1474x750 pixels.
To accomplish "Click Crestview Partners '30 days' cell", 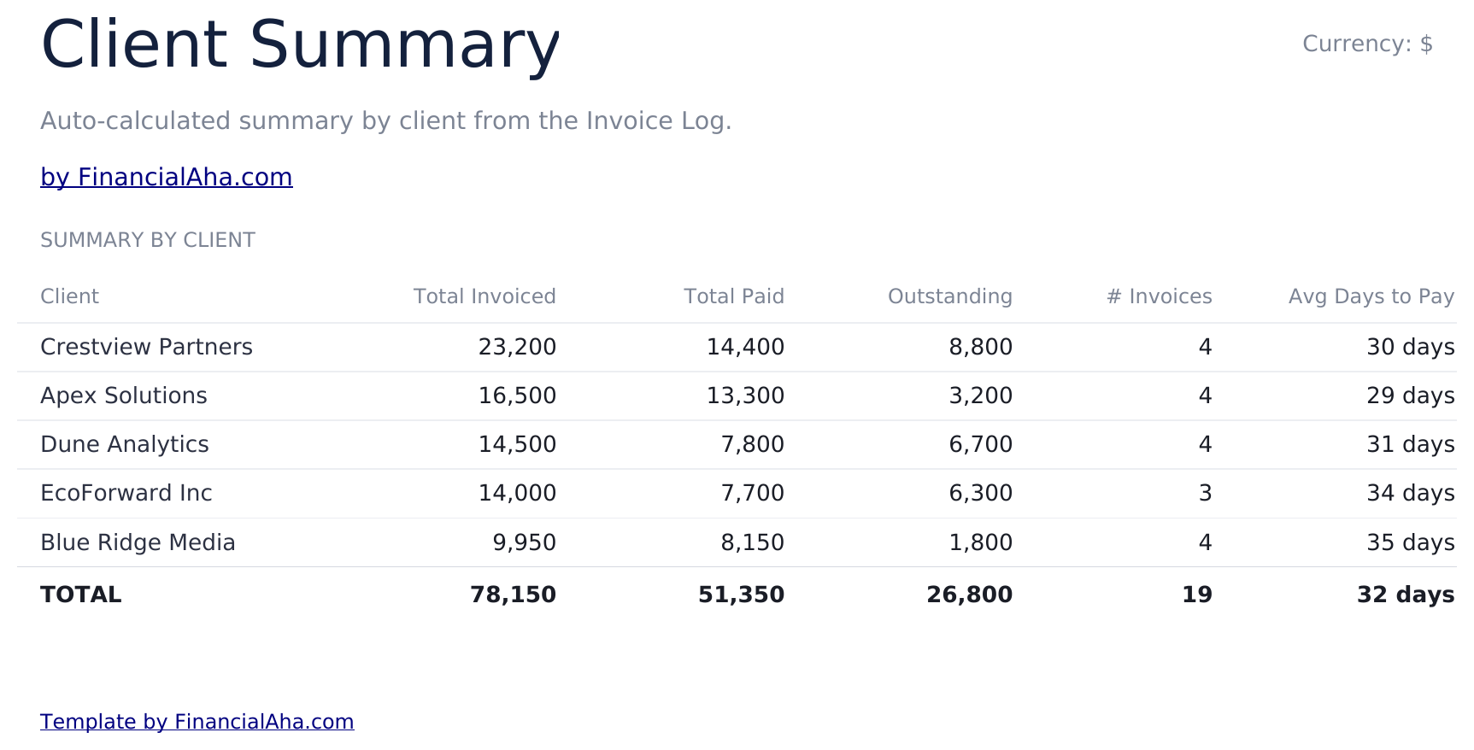I will [x=1411, y=347].
